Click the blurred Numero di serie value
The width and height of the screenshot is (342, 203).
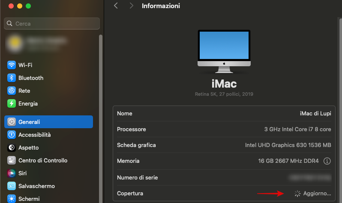pyautogui.click(x=310, y=177)
